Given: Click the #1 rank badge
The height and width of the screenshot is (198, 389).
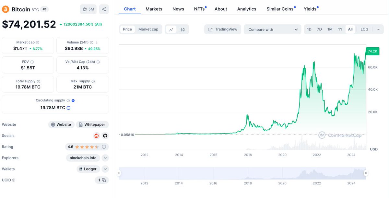Looking at the screenshot, I should click(x=45, y=9).
